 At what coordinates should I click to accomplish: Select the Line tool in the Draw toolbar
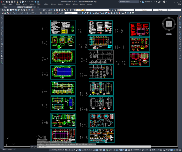[x=2, y=17]
